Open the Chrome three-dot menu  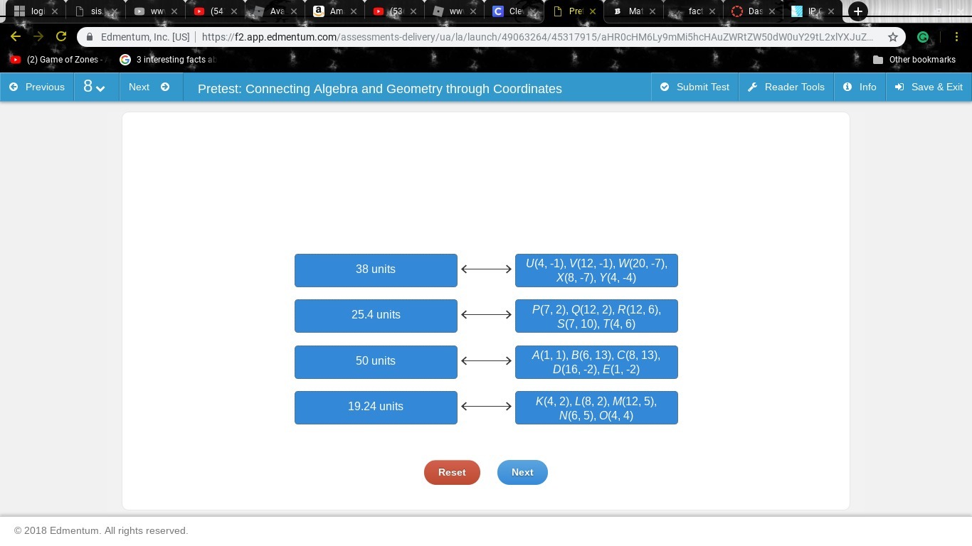tap(958, 37)
